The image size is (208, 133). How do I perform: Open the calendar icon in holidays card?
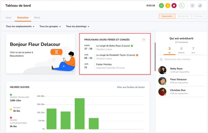[x=144, y=40]
